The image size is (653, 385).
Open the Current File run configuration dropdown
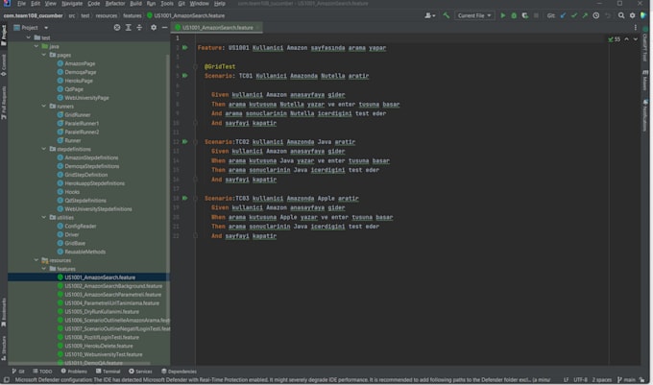pos(475,15)
